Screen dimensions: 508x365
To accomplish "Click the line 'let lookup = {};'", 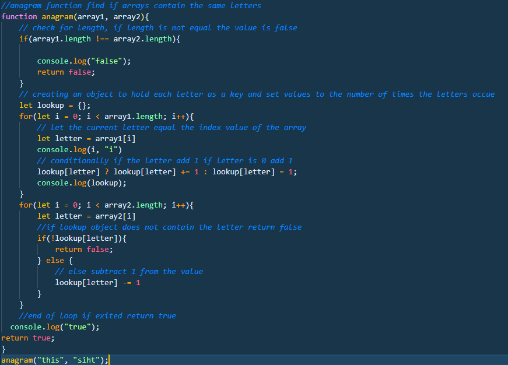I will tap(55, 106).
